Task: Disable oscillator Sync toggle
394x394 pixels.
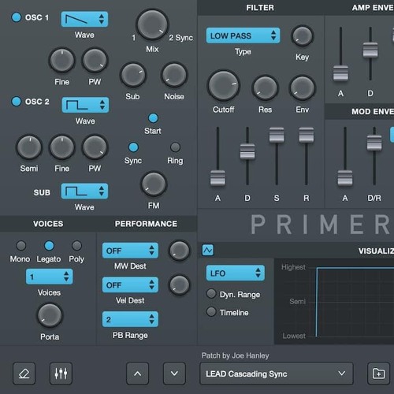Action: [133, 147]
